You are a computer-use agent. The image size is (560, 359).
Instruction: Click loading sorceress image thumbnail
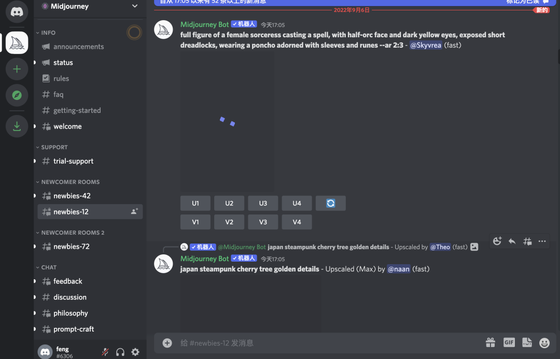(x=228, y=122)
